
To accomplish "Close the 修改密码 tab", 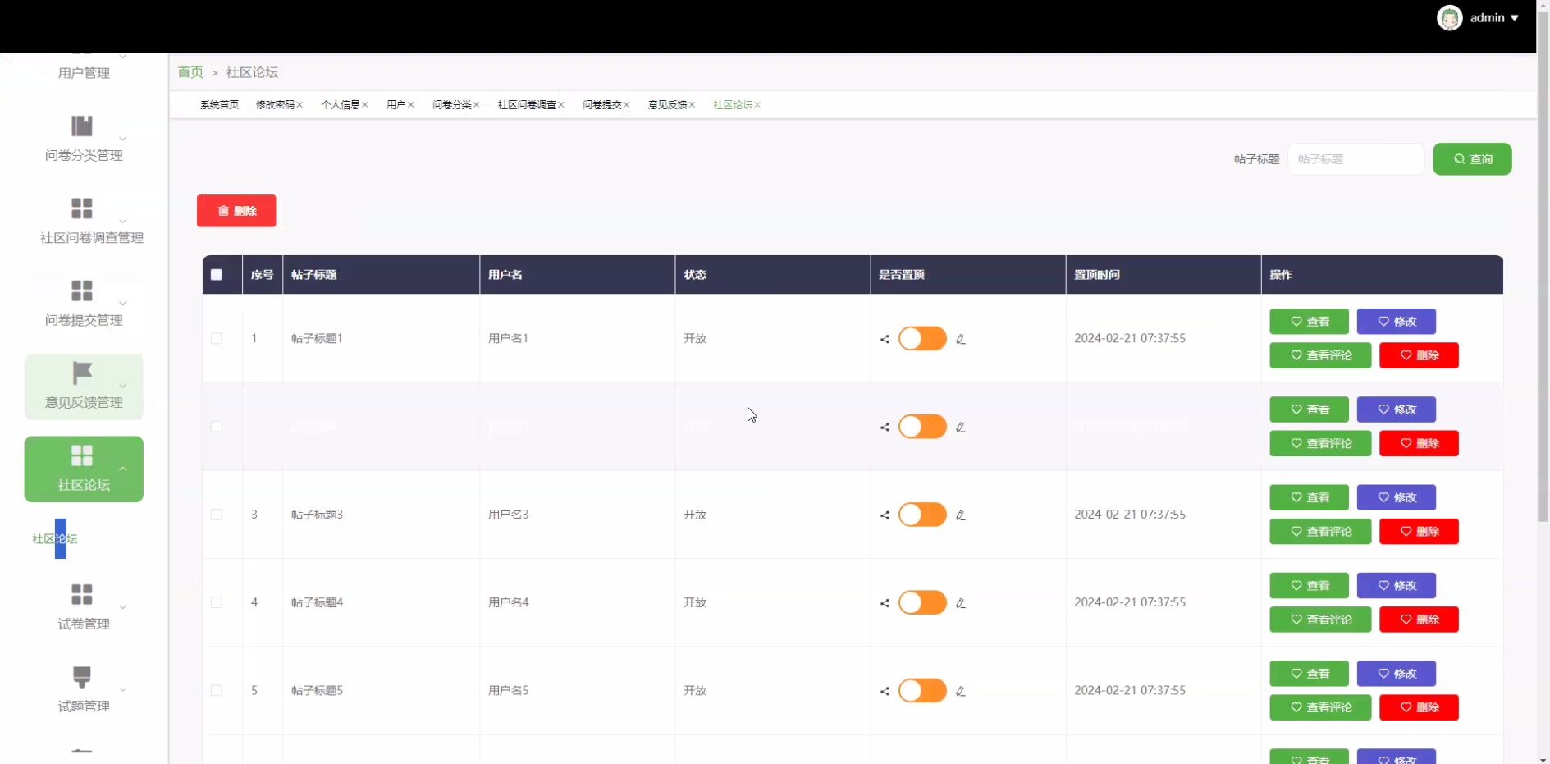I will pyautogui.click(x=300, y=105).
